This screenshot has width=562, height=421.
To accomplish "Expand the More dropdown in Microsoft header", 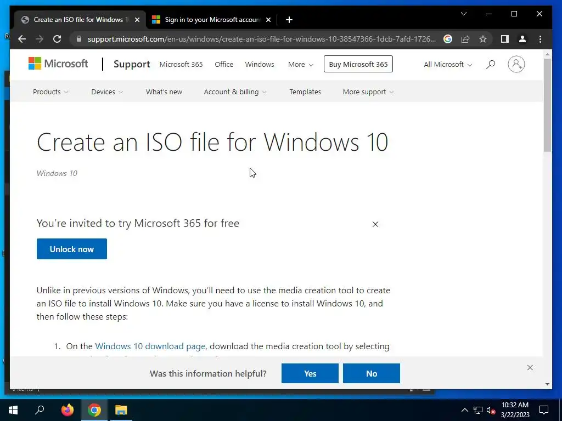I will click(300, 65).
